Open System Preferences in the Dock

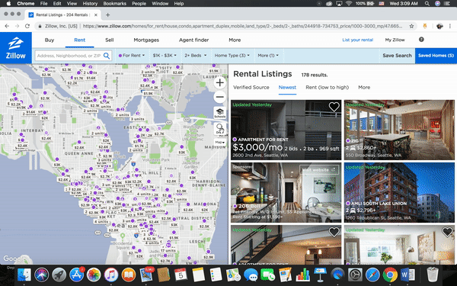(355, 275)
